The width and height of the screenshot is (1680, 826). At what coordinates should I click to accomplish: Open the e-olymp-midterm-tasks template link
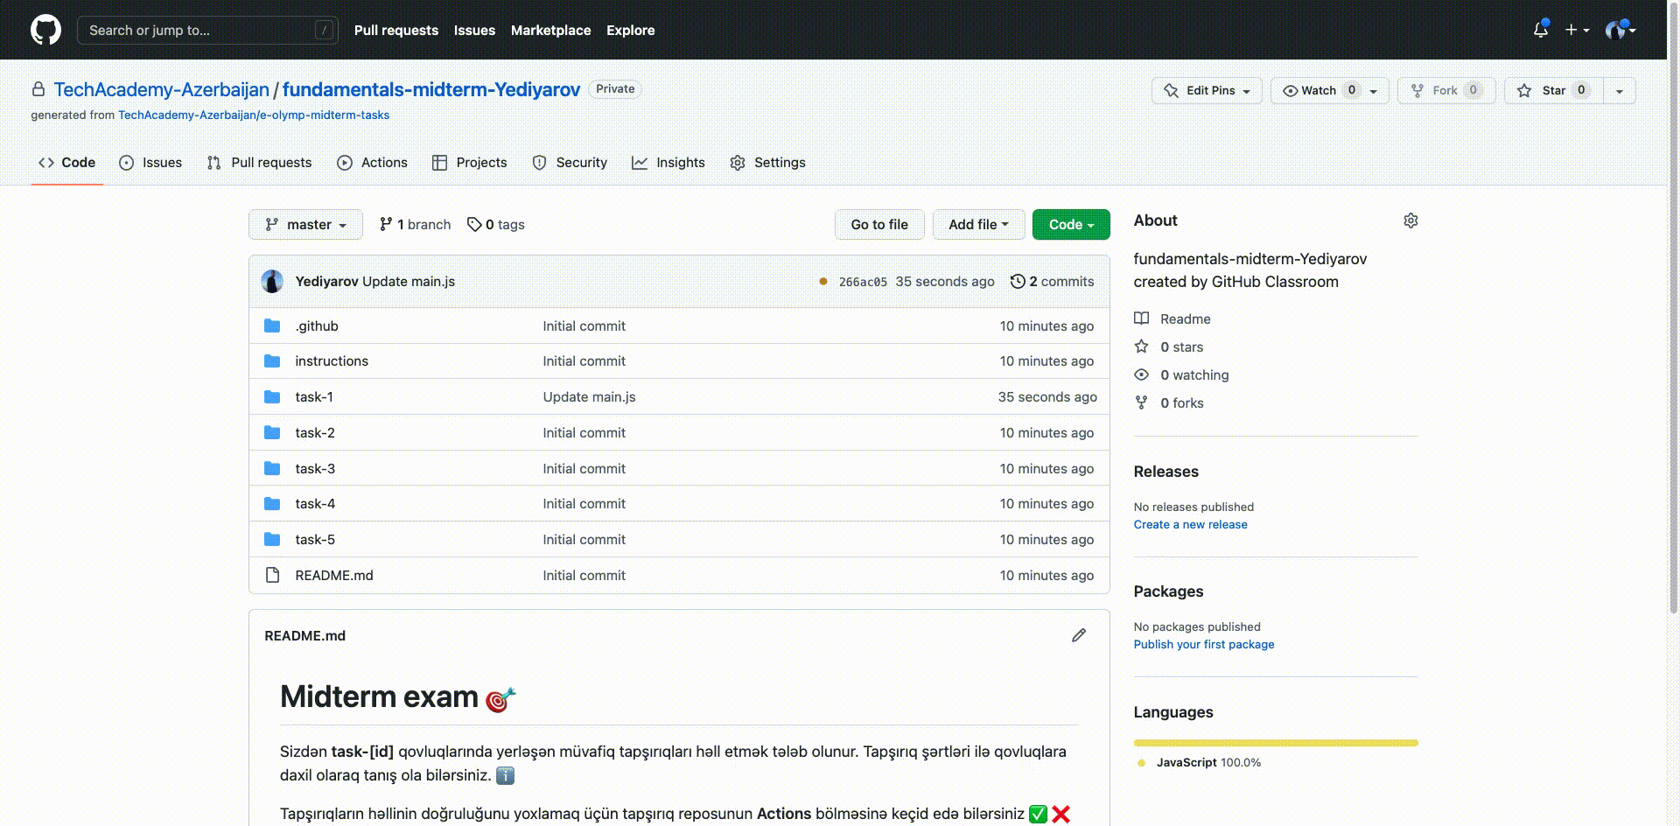coord(254,115)
